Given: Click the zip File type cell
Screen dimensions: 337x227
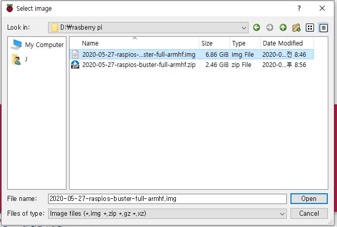Looking at the screenshot, I should 241,65.
